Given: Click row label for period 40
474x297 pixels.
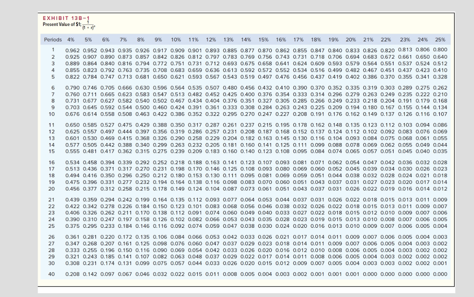Looking at the screenshot, I should click(x=52, y=274).
